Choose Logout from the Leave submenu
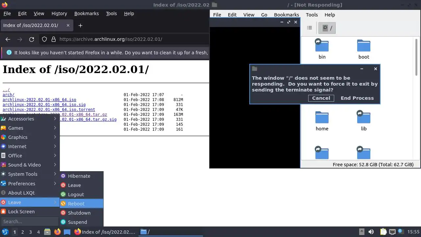This screenshot has width=421, height=237. [x=82, y=195]
